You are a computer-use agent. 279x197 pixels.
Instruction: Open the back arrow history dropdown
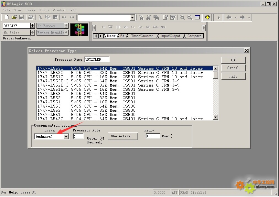[x=236, y=18]
